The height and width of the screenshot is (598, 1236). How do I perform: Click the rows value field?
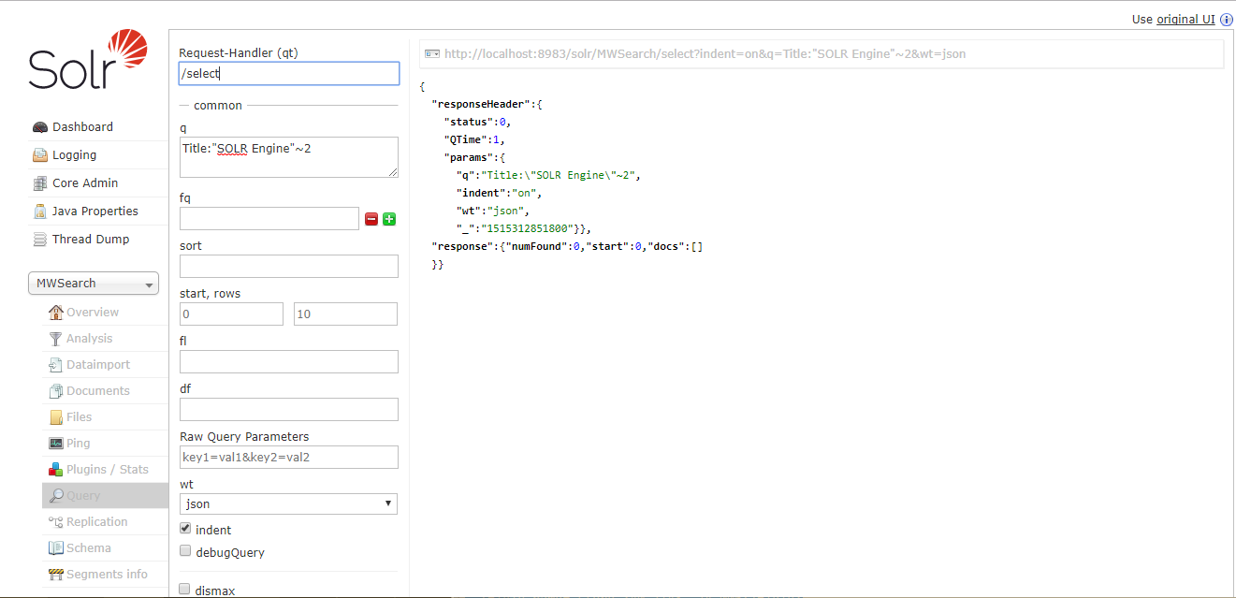point(345,314)
